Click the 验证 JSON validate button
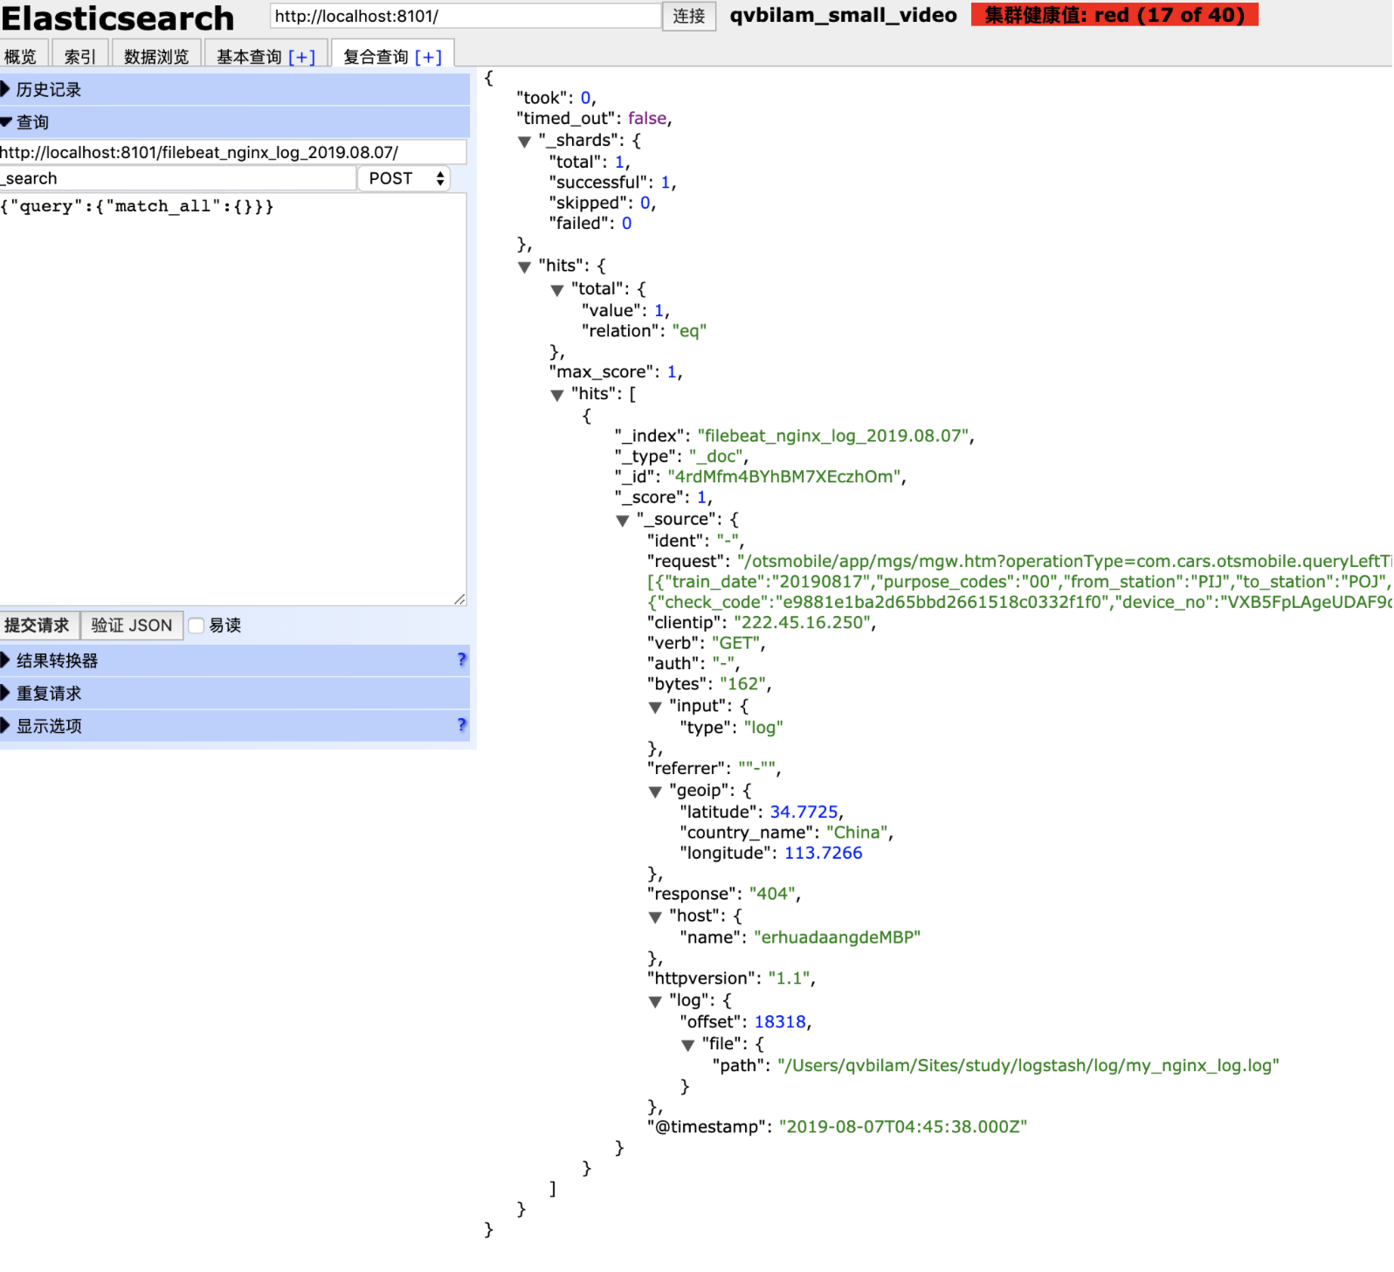Image resolution: width=1394 pixels, height=1272 pixels. pos(132,625)
